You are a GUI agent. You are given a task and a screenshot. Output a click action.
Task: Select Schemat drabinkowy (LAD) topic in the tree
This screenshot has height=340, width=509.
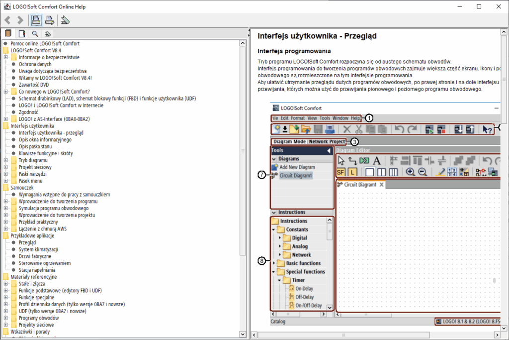[x=107, y=99]
